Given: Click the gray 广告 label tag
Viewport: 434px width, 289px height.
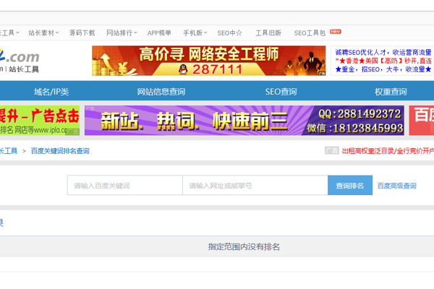Looking at the screenshot, I should (x=332, y=151).
